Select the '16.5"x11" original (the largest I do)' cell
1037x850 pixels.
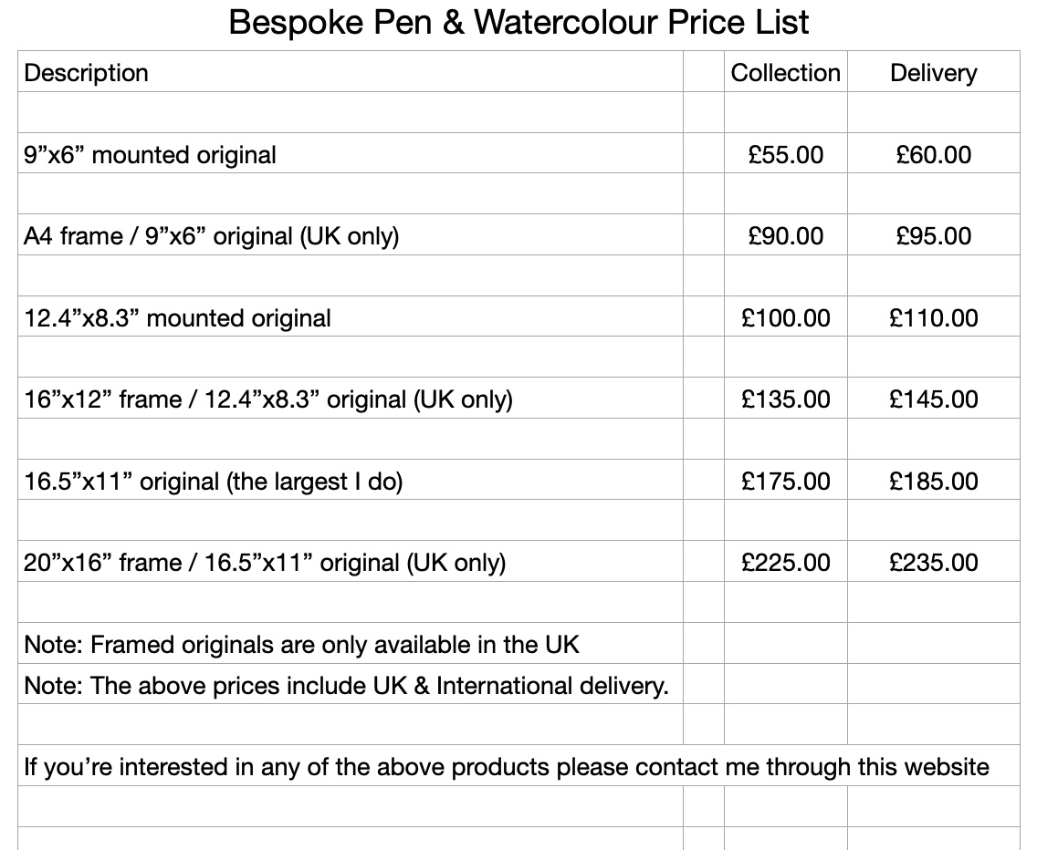click(x=213, y=482)
